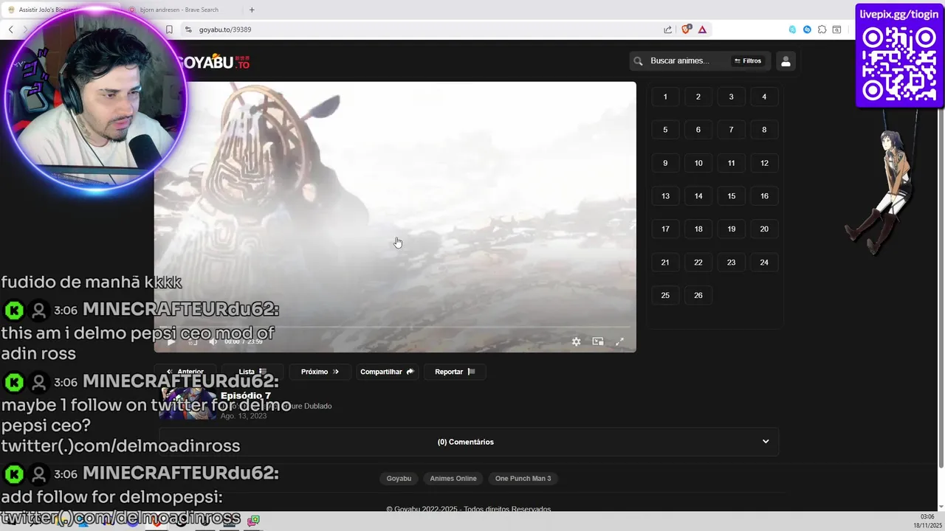Open the Animes Online footer tag
Viewport: 945px width, 531px height.
[453, 479]
